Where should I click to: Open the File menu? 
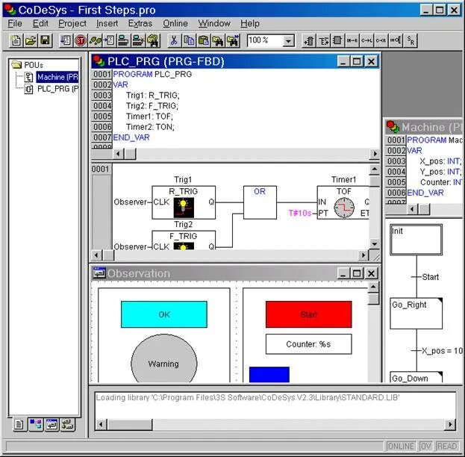pyautogui.click(x=15, y=23)
